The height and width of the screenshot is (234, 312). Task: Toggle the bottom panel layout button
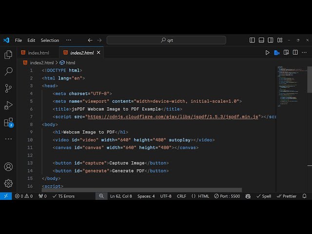262,40
